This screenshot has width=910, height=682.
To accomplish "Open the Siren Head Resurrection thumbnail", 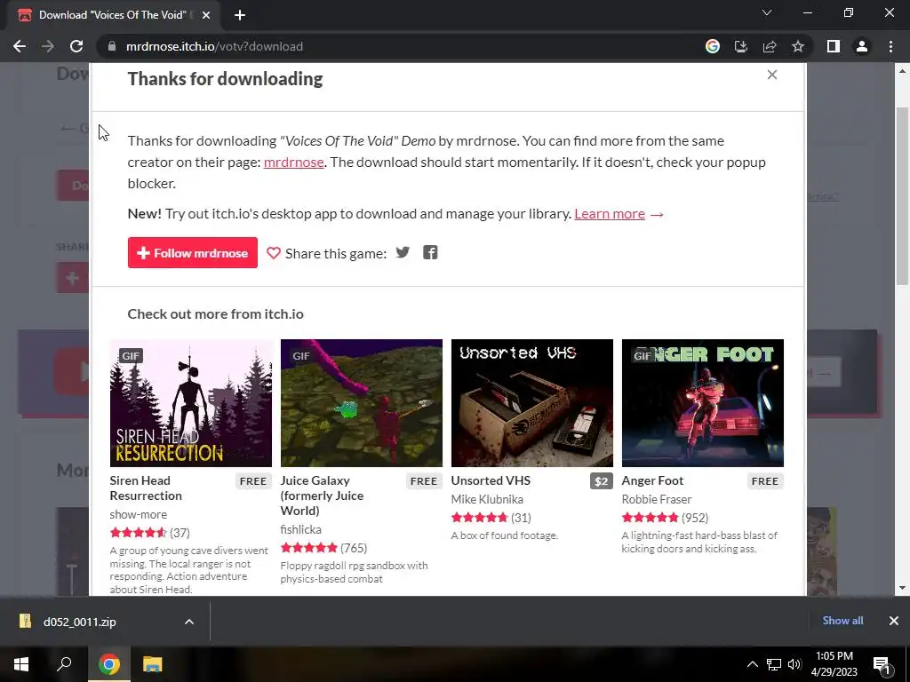I will coord(191,403).
